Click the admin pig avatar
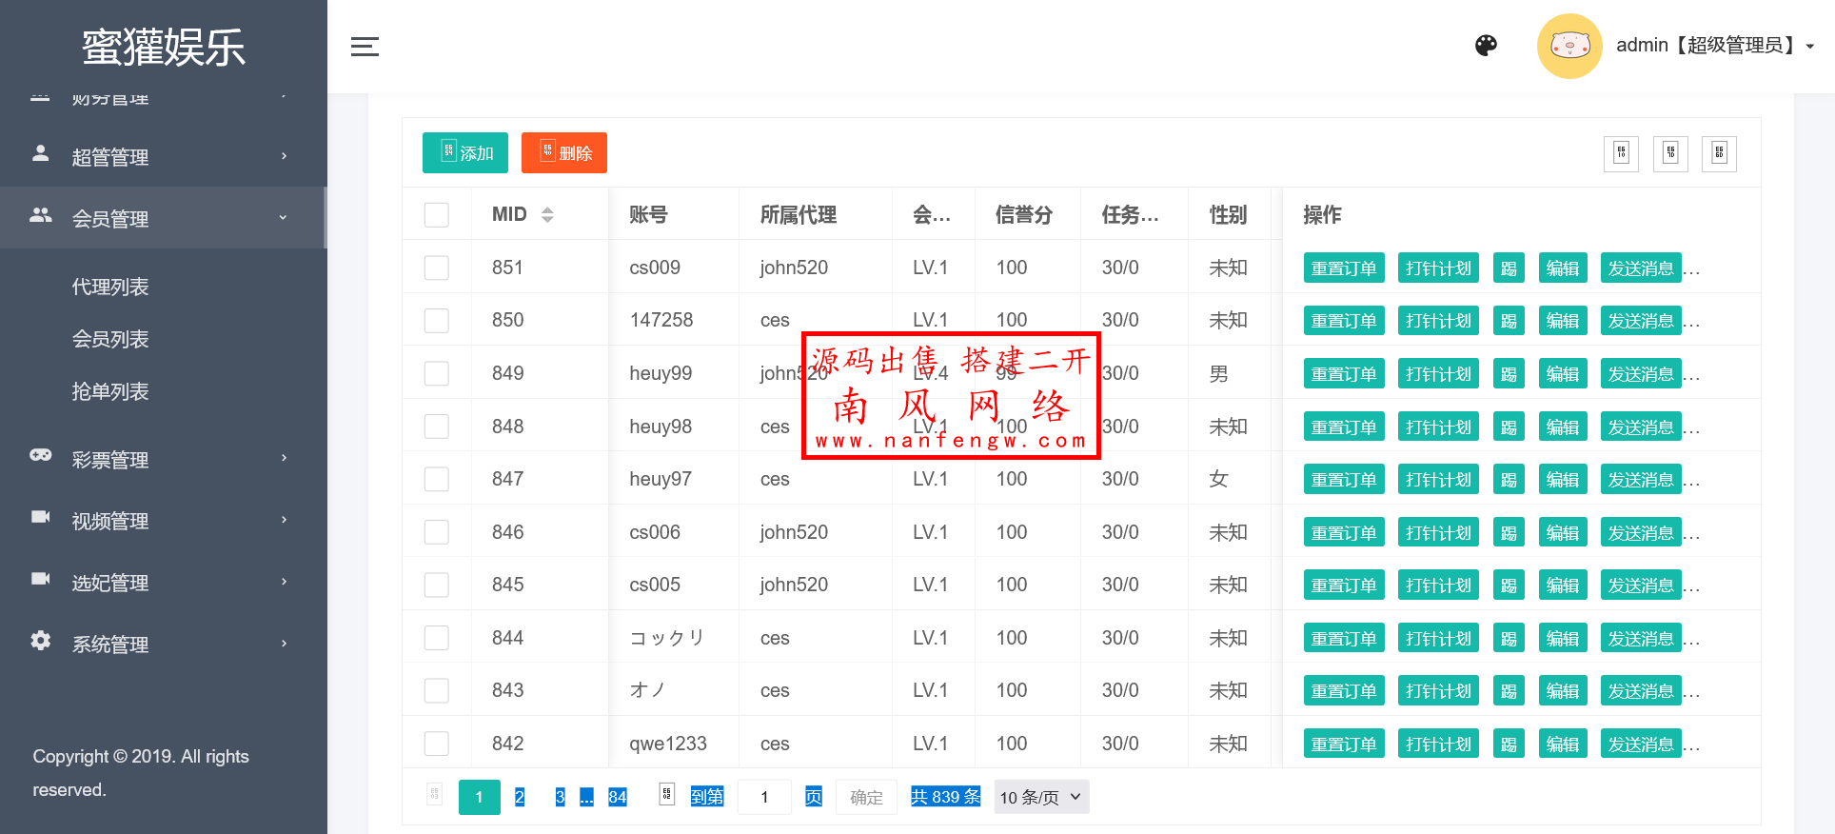 pyautogui.click(x=1569, y=46)
